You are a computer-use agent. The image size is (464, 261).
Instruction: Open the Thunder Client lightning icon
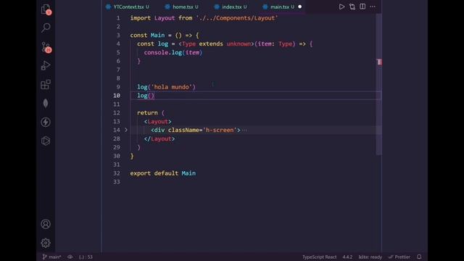click(x=46, y=122)
